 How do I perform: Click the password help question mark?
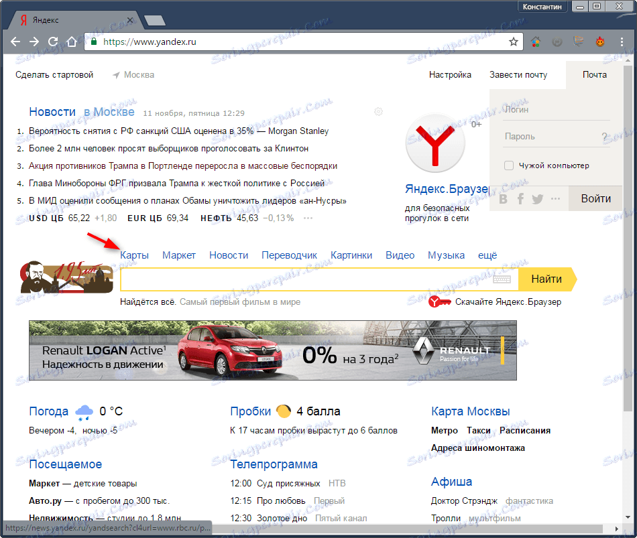(605, 137)
